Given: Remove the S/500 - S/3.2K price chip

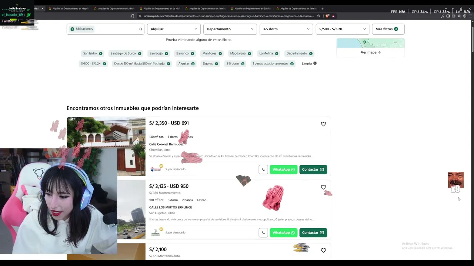Looking at the screenshot, I should coord(104,64).
